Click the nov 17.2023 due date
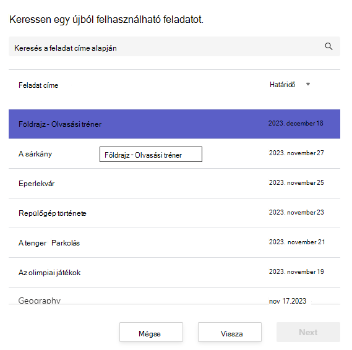 tap(288, 301)
